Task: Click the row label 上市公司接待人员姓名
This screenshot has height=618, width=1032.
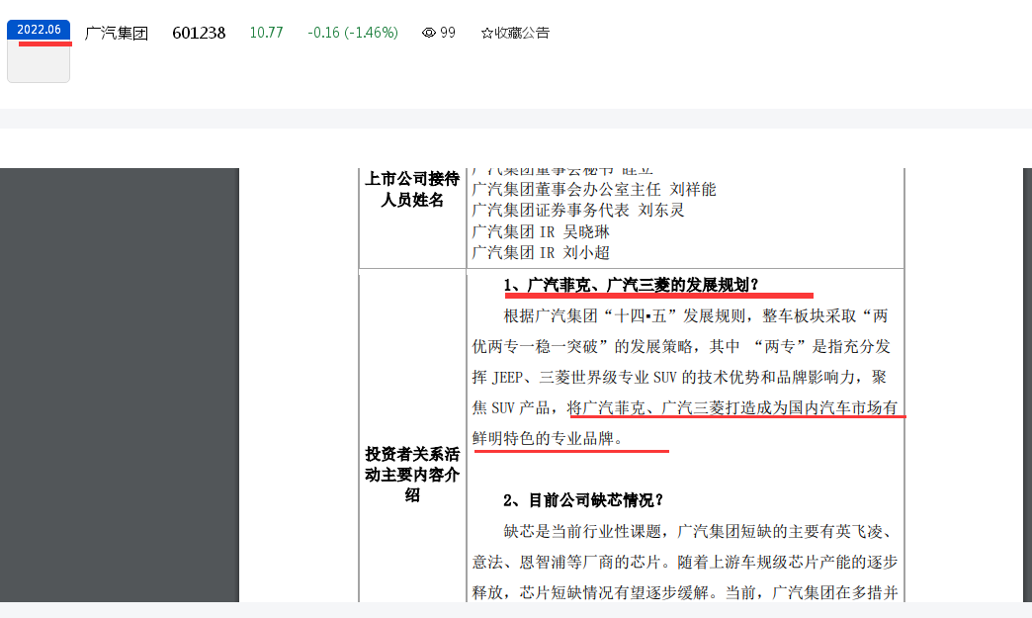Action: click(x=412, y=190)
